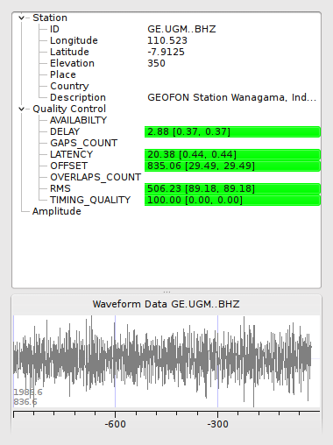
Task: Click the splitter handle between panels
Action: tap(166, 292)
